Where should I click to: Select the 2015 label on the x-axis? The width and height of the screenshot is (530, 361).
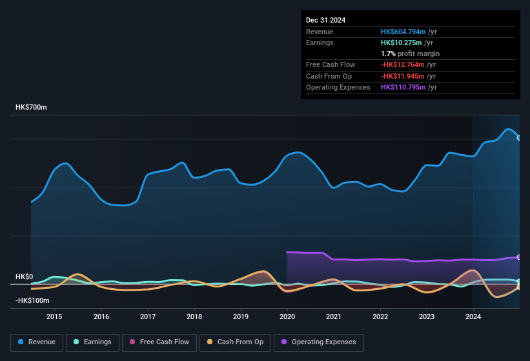(54, 317)
